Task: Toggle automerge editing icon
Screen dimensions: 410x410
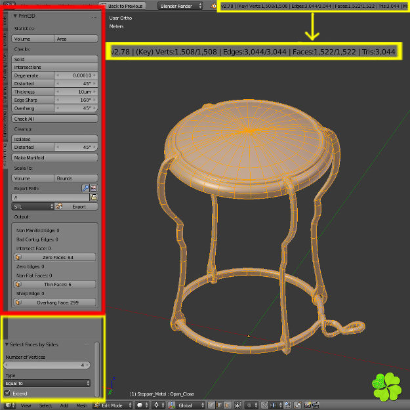Action: pyautogui.click(x=298, y=405)
